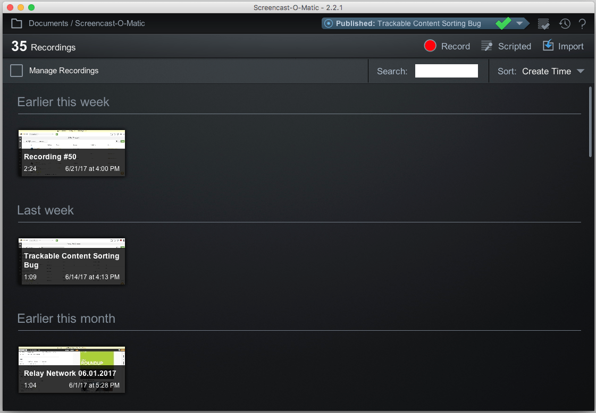Click the Earlier this month heading
596x413 pixels.
click(x=66, y=319)
